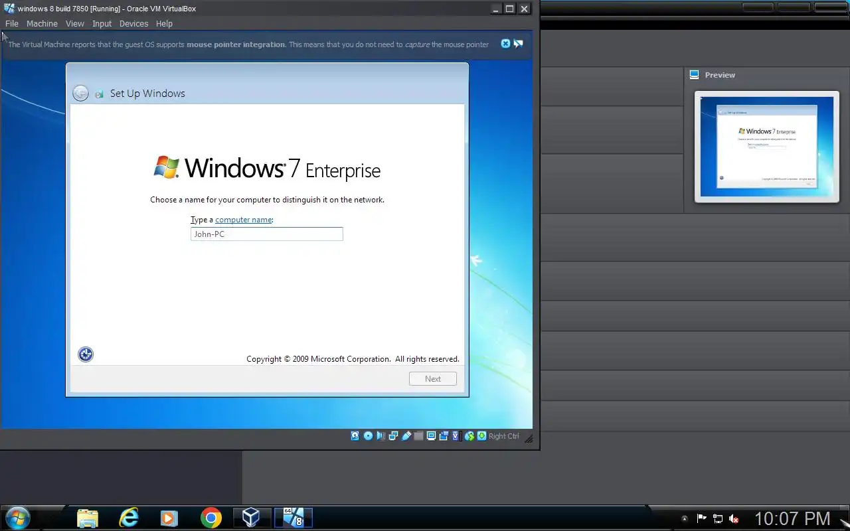Dismiss the mouse pointer integration notification

[x=505, y=44]
